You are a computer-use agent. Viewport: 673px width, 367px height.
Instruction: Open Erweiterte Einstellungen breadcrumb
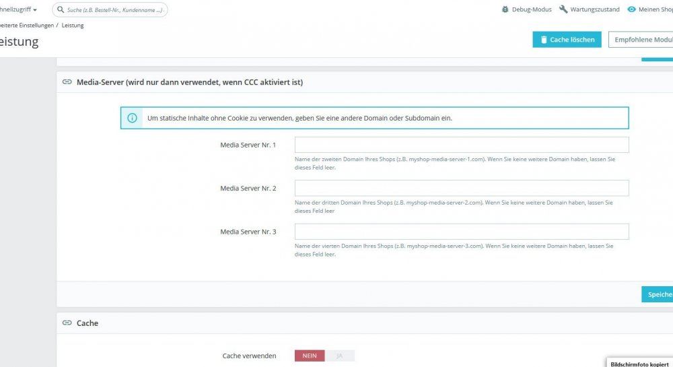click(27, 26)
